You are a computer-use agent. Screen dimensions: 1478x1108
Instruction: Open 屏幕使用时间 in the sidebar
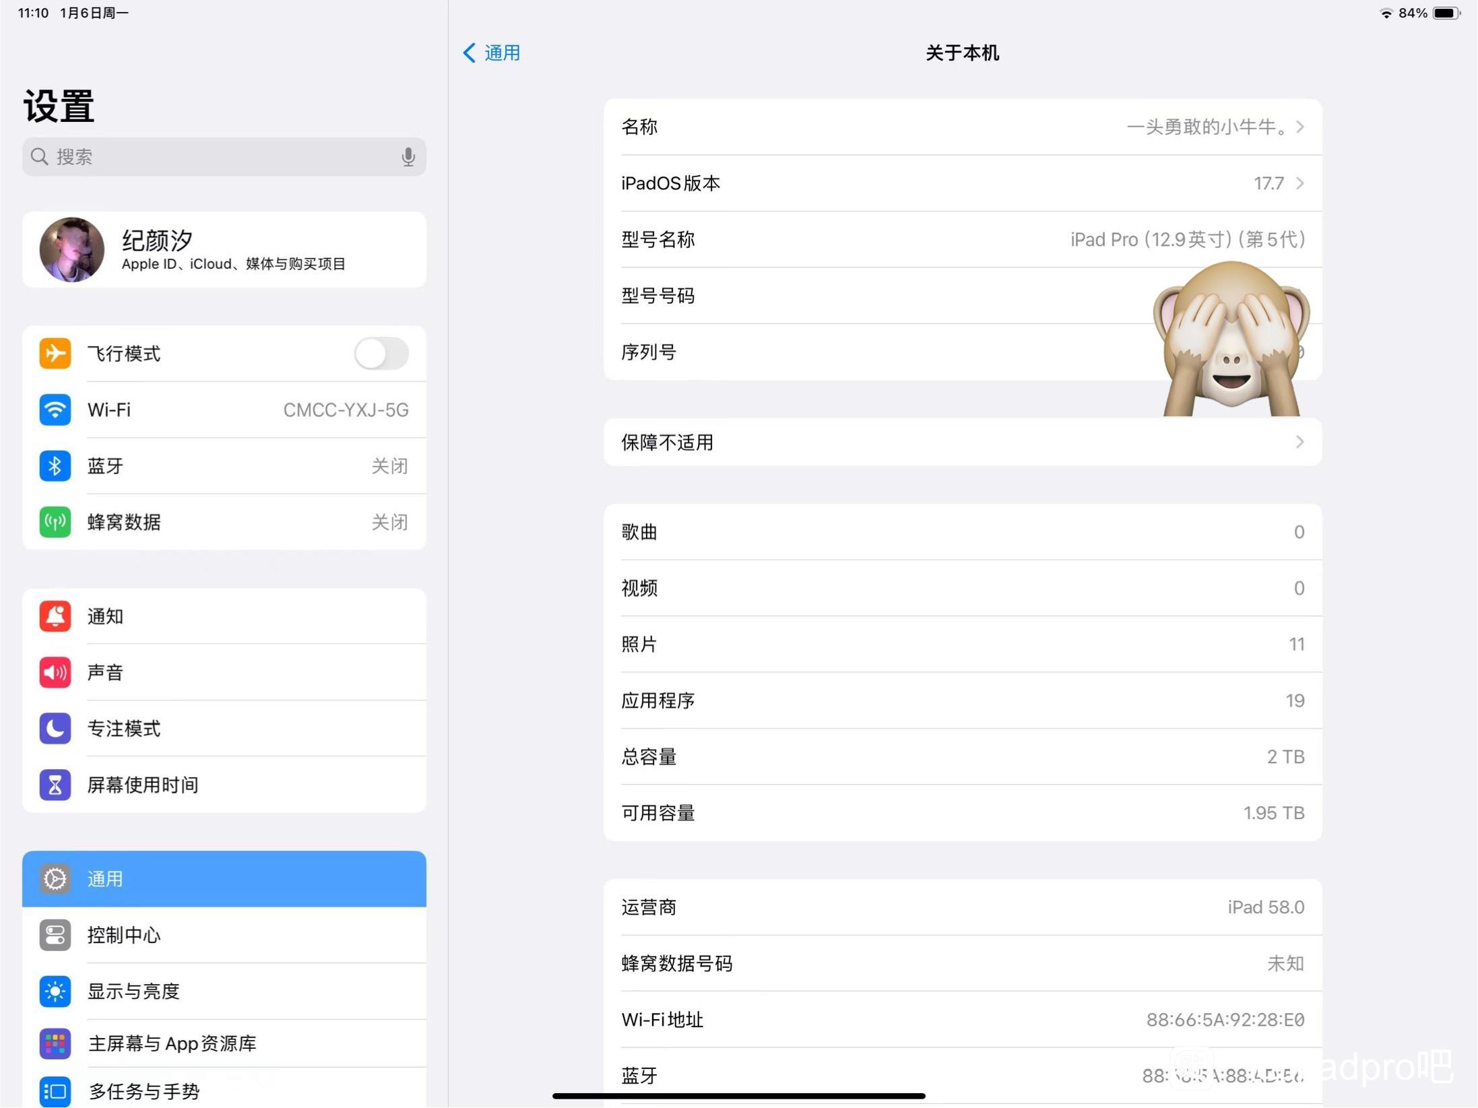point(224,785)
